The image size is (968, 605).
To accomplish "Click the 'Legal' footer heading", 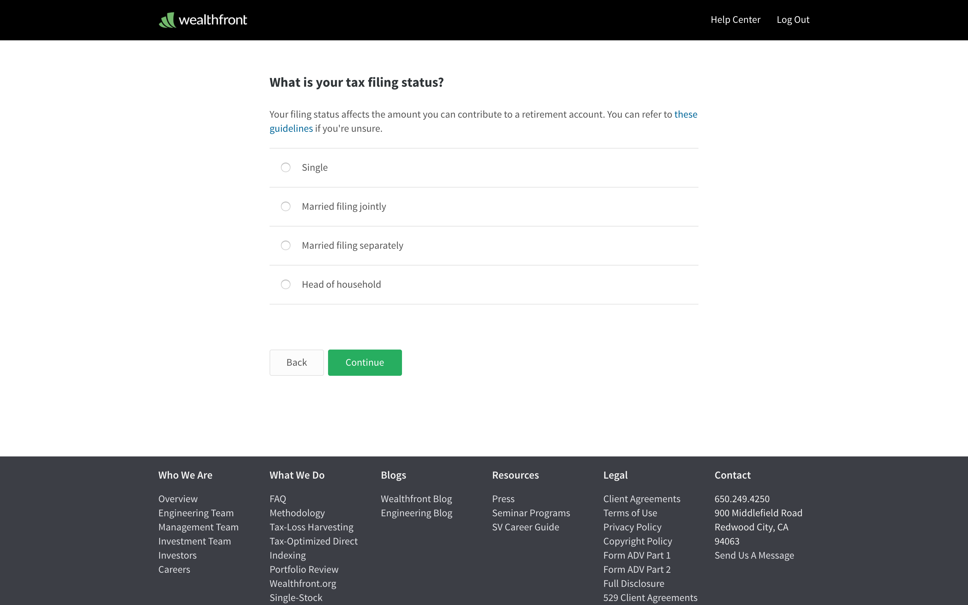I will pos(615,475).
